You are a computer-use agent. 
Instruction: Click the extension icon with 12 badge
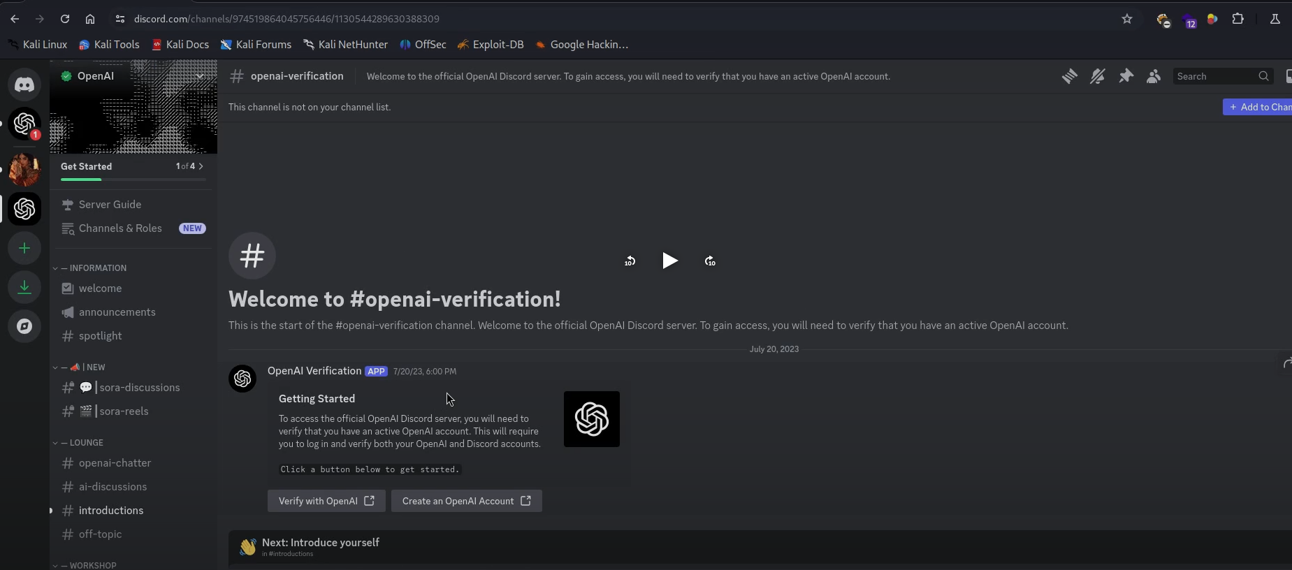1188,20
